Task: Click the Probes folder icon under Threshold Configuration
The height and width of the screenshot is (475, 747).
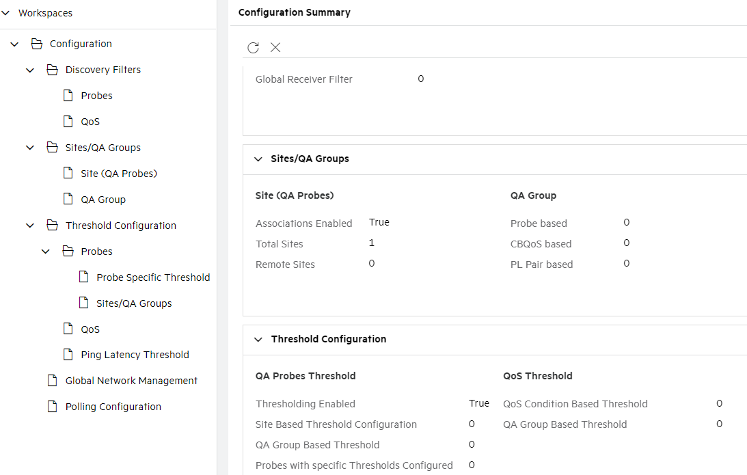Action: [69, 251]
